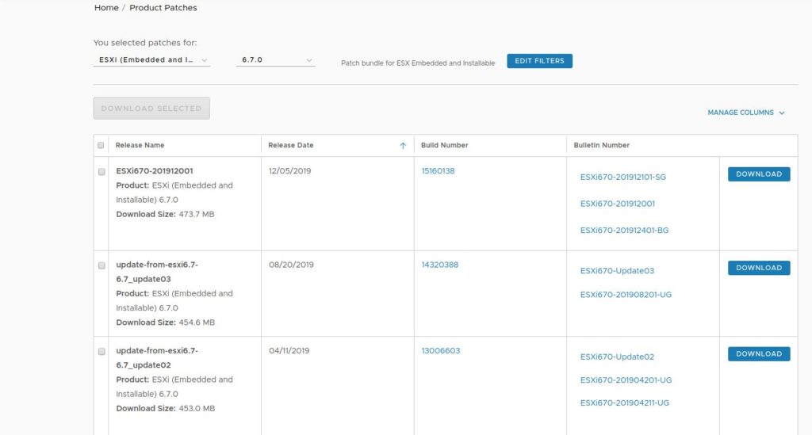Image resolution: width=812 pixels, height=435 pixels.
Task: Open build number 15160138 link
Action: (x=438, y=171)
